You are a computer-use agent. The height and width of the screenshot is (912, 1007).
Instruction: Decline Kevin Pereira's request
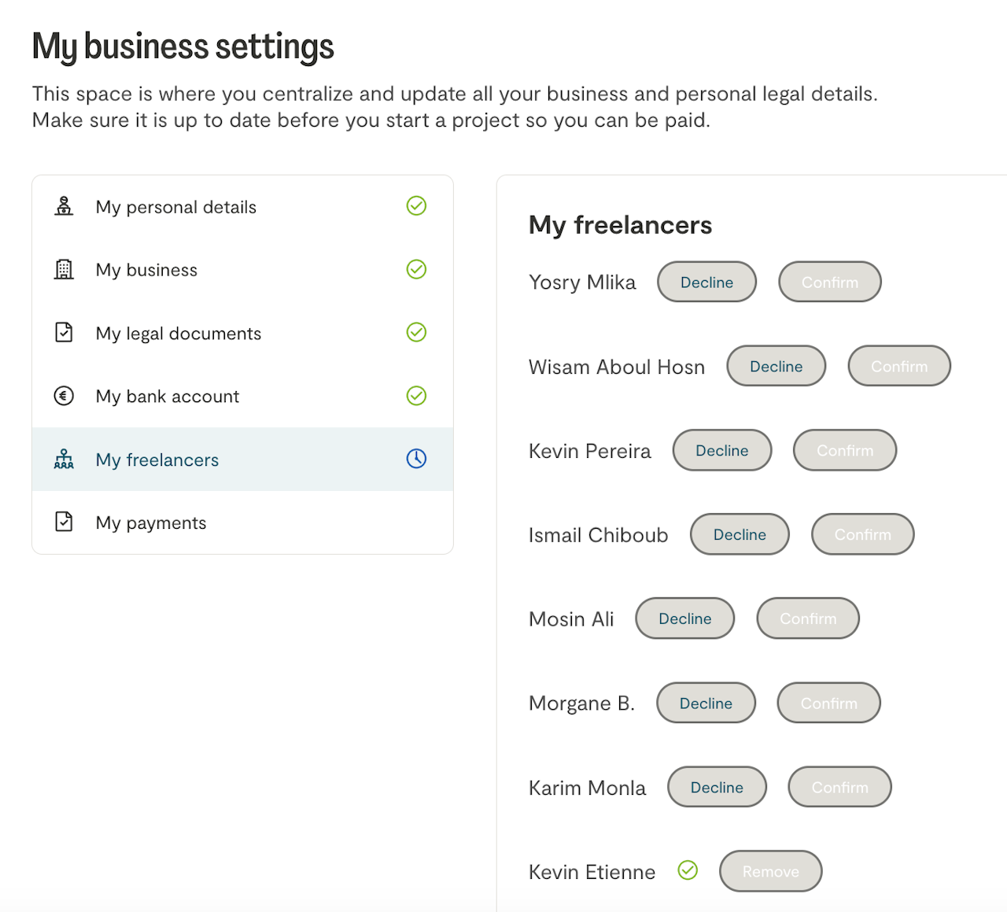tap(721, 451)
